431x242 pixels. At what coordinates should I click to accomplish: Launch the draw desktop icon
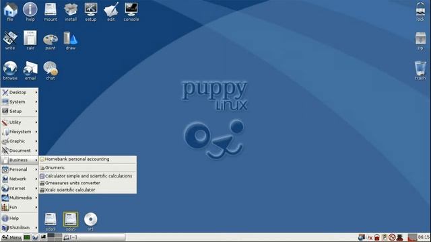tap(71, 40)
